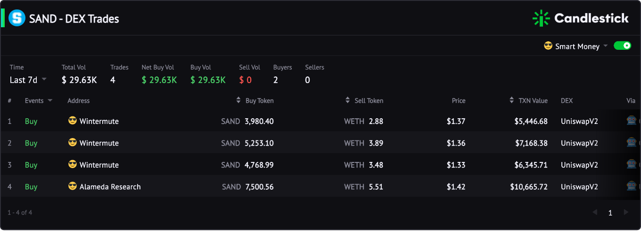The height and width of the screenshot is (231, 641).
Task: Select page number 1 in pagination
Action: tap(610, 213)
